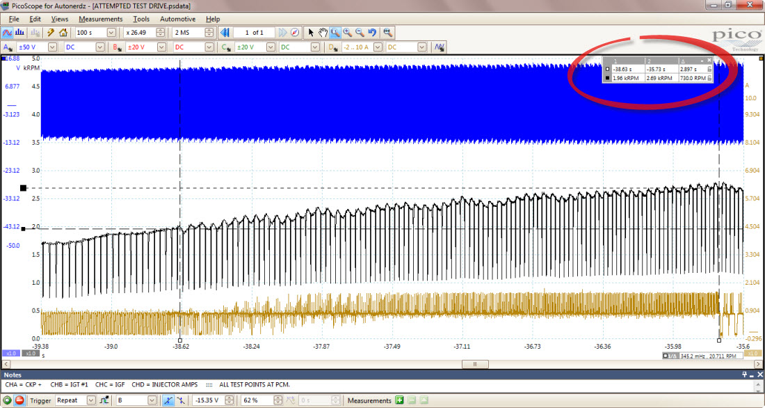This screenshot has width=765, height=408.
Task: Open Channel B options button
Action: pyautogui.click(x=117, y=47)
